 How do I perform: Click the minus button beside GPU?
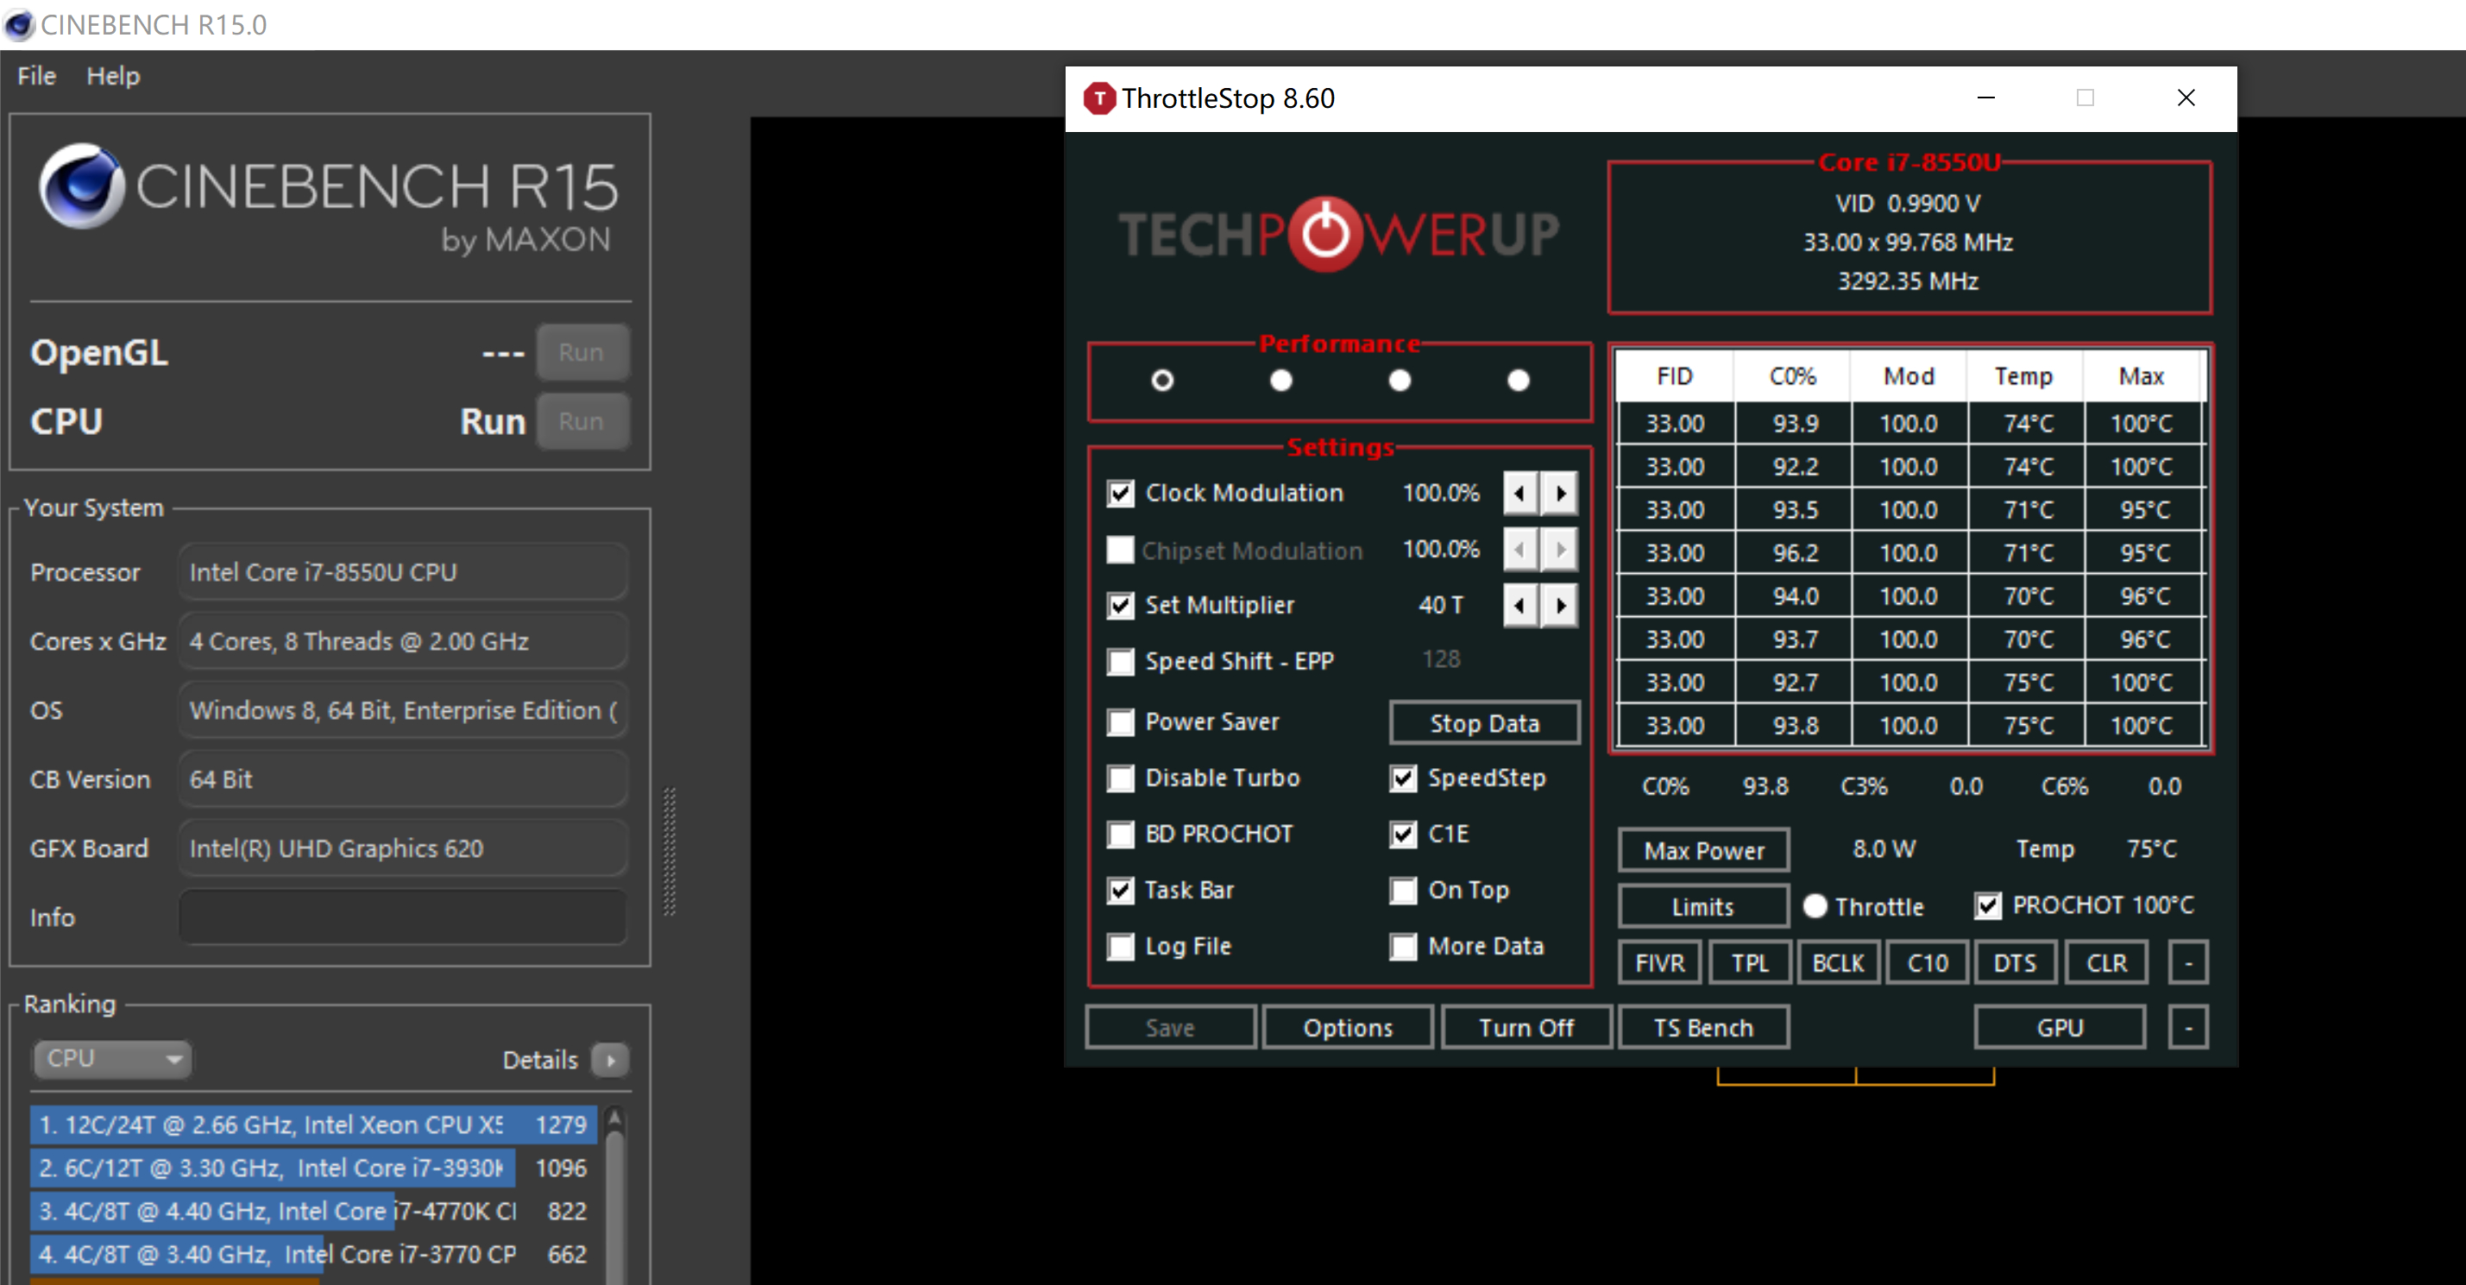[2188, 1028]
